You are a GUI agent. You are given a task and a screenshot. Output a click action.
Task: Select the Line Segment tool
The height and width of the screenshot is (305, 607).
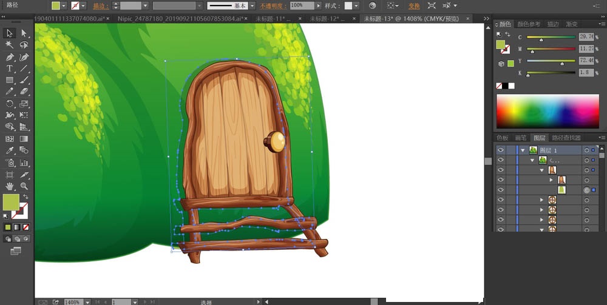[x=24, y=69]
